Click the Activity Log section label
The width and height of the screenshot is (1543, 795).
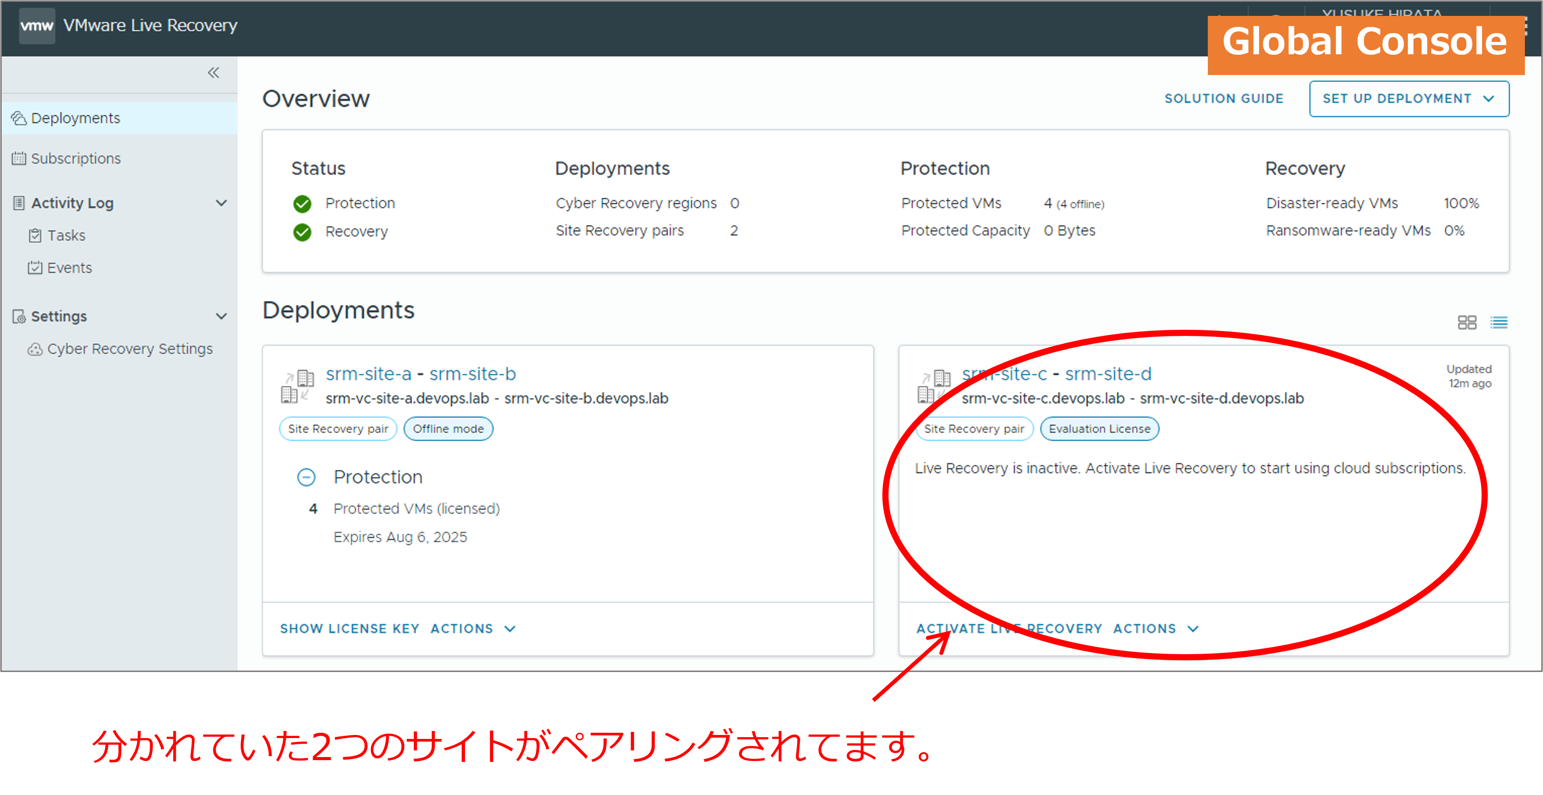[x=72, y=203]
